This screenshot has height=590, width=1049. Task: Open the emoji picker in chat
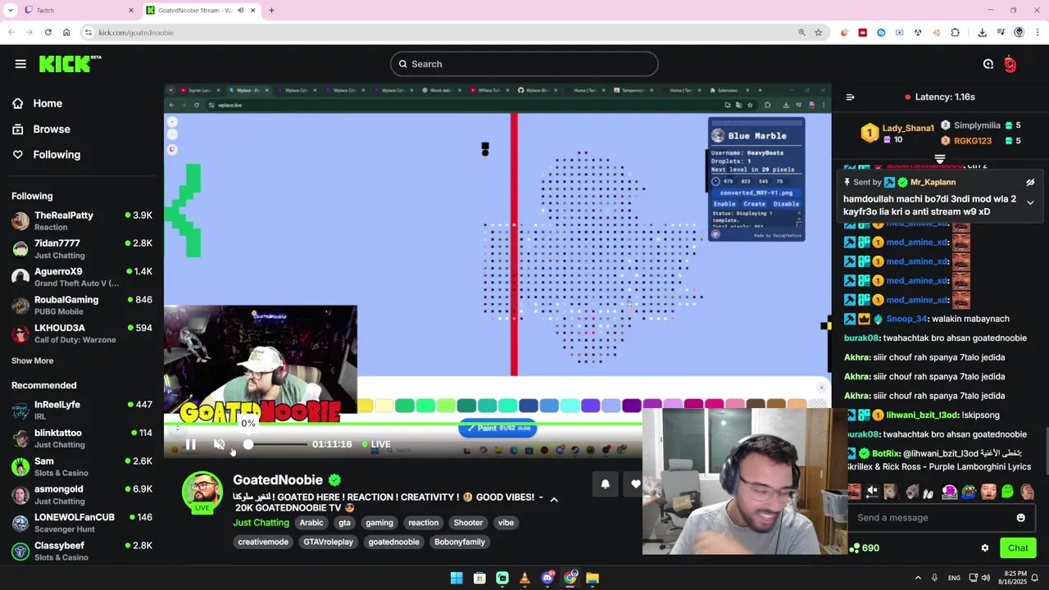click(x=1020, y=518)
